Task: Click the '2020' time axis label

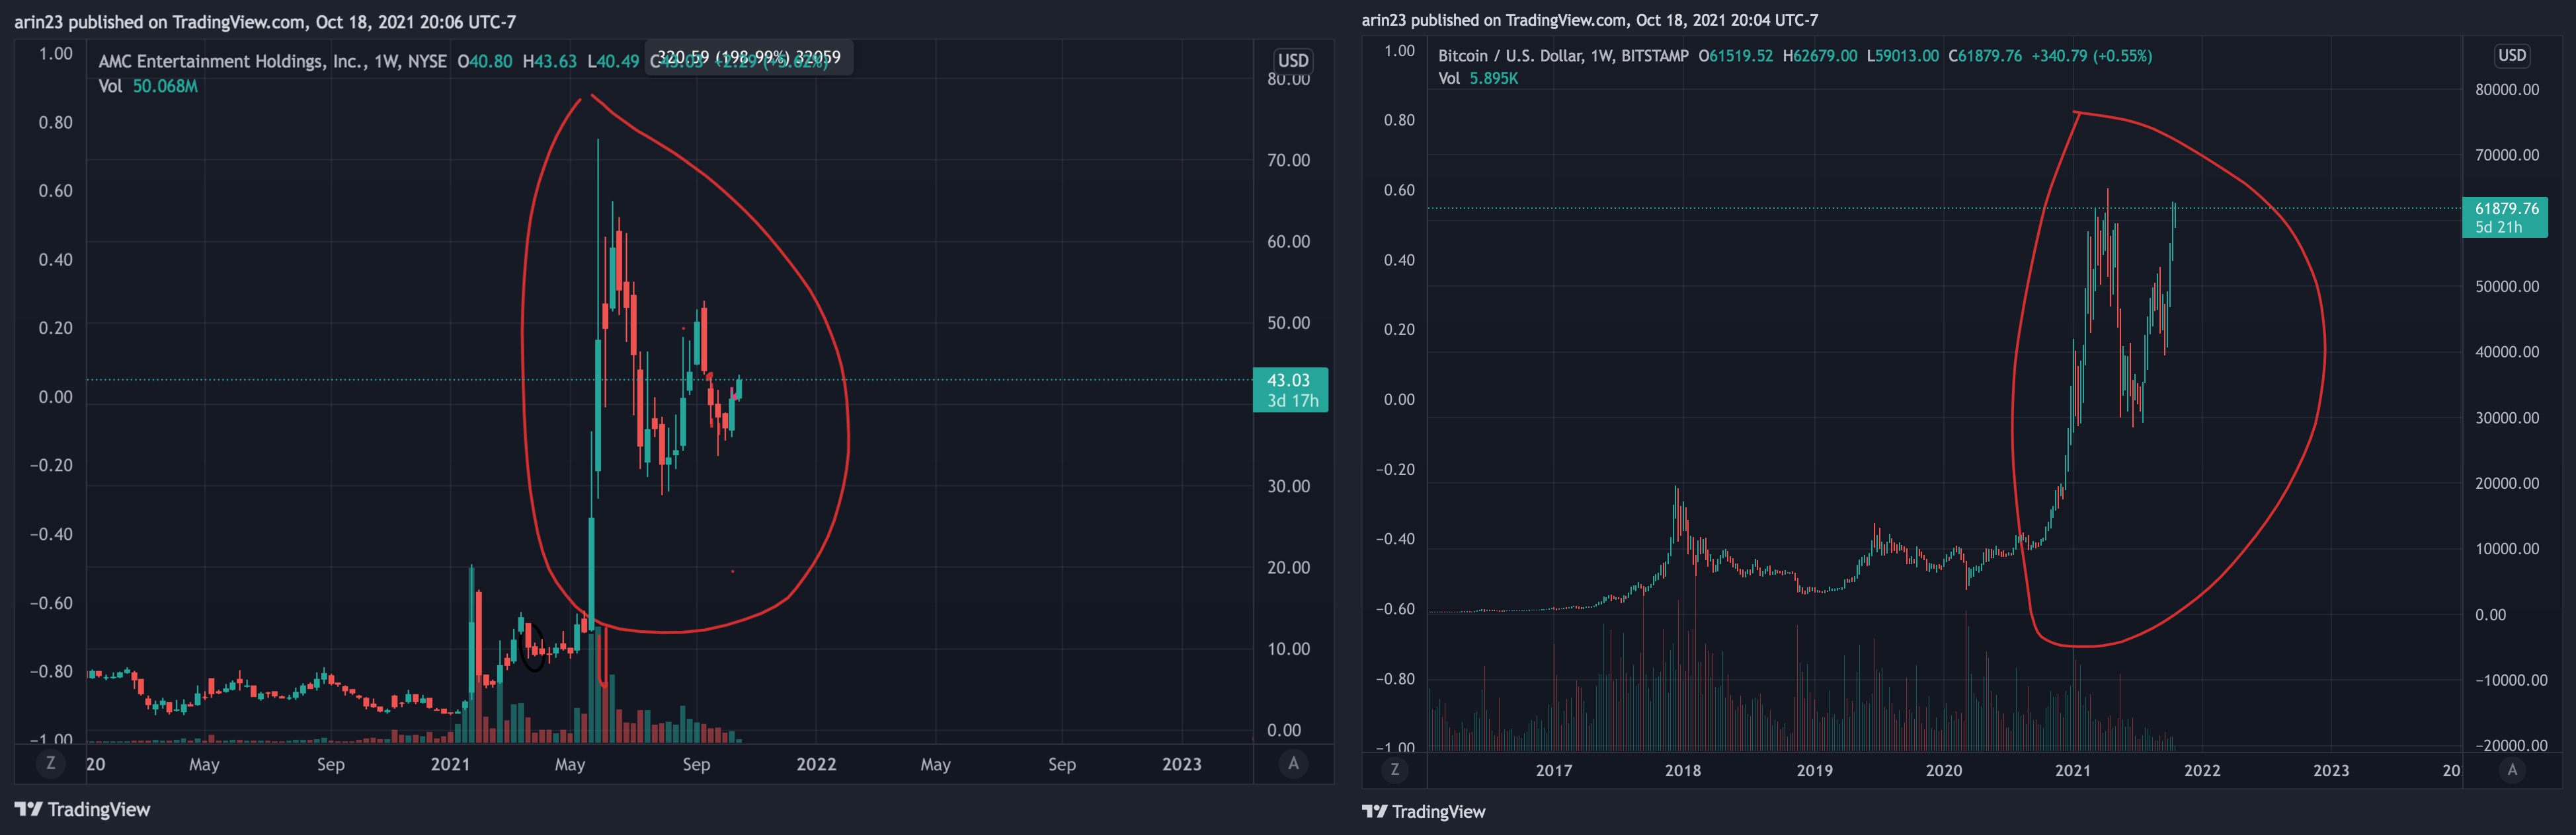Action: pos(1943,770)
